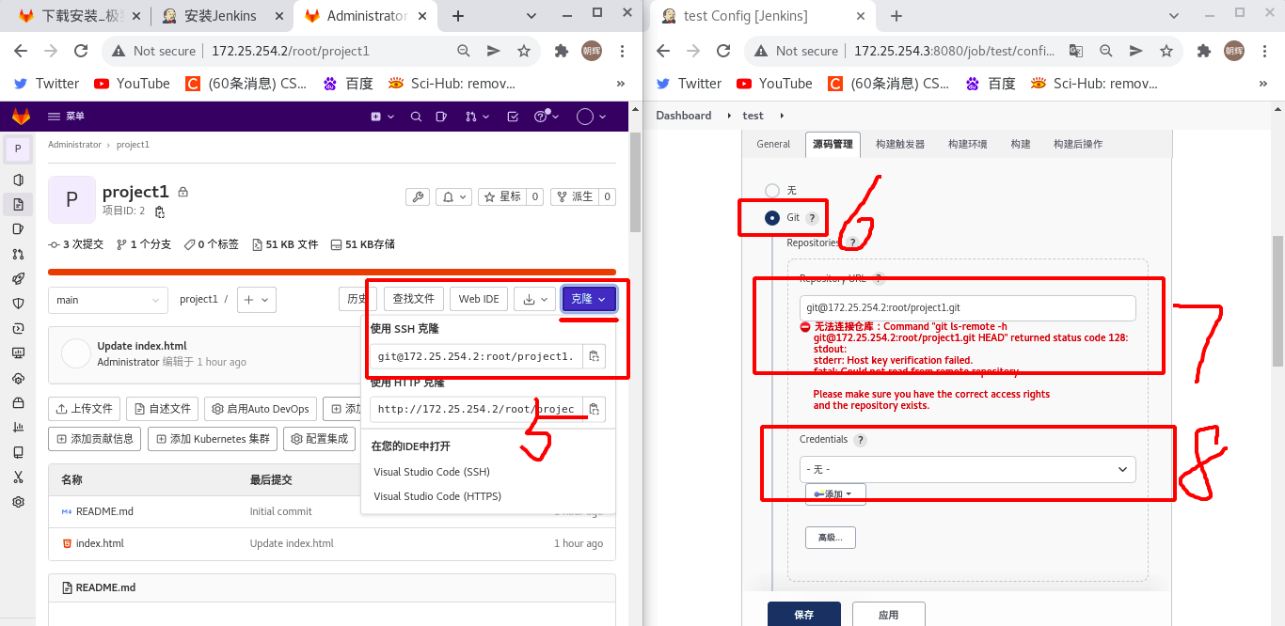Open the security shield sidebar icon
Screen dimensions: 1285x626
point(18,304)
